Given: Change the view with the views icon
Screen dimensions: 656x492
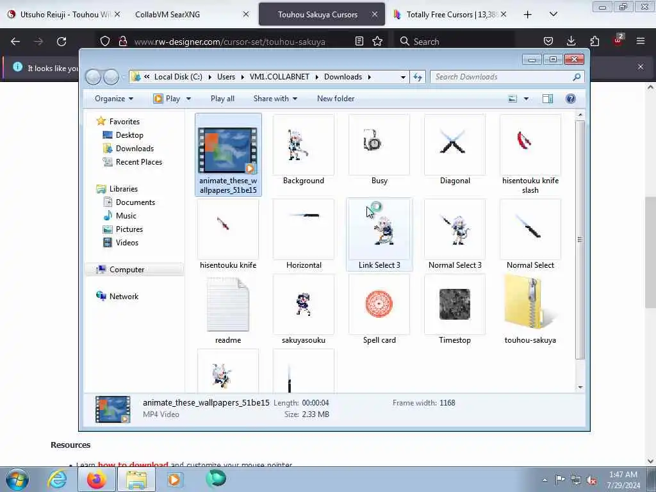Looking at the screenshot, I should [x=512, y=99].
